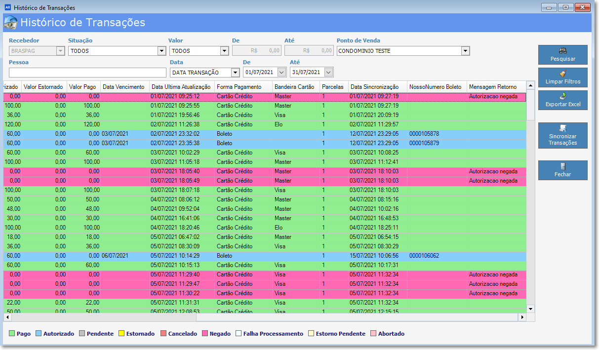
Task: Open the end date picker 31/07/2021
Action: coord(328,73)
